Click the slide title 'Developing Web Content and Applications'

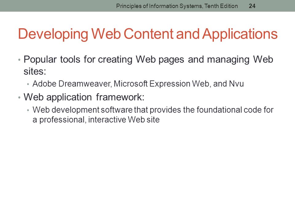coord(148,34)
